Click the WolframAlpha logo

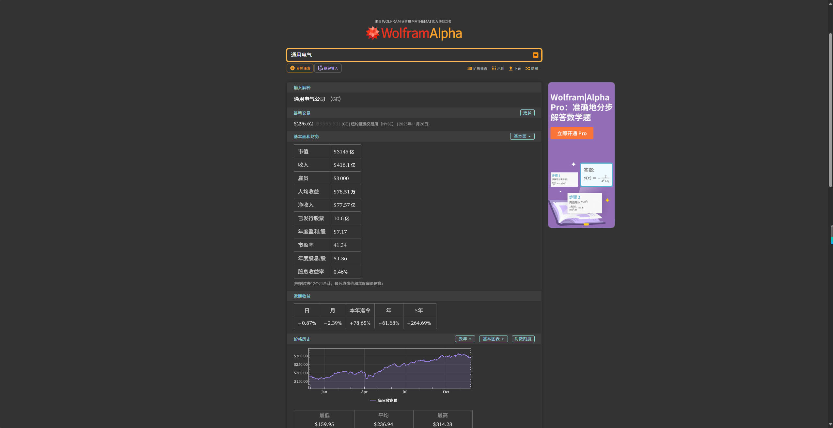(414, 33)
